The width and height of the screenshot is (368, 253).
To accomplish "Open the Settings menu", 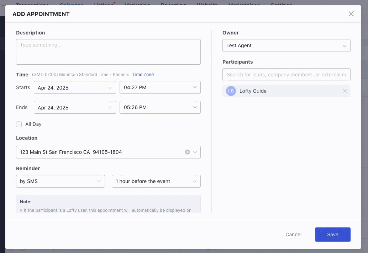I will tap(281, 4).
